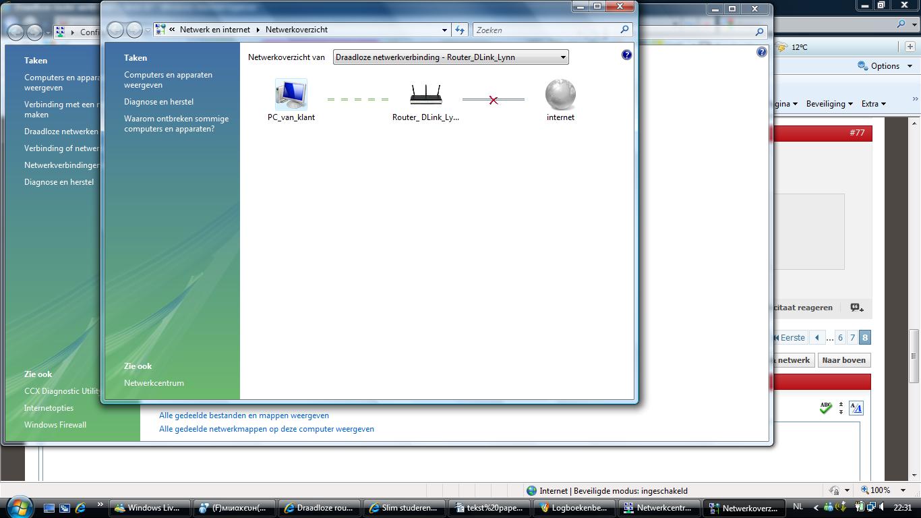
Task: Click the red X broken connection marker
Action: coord(494,100)
